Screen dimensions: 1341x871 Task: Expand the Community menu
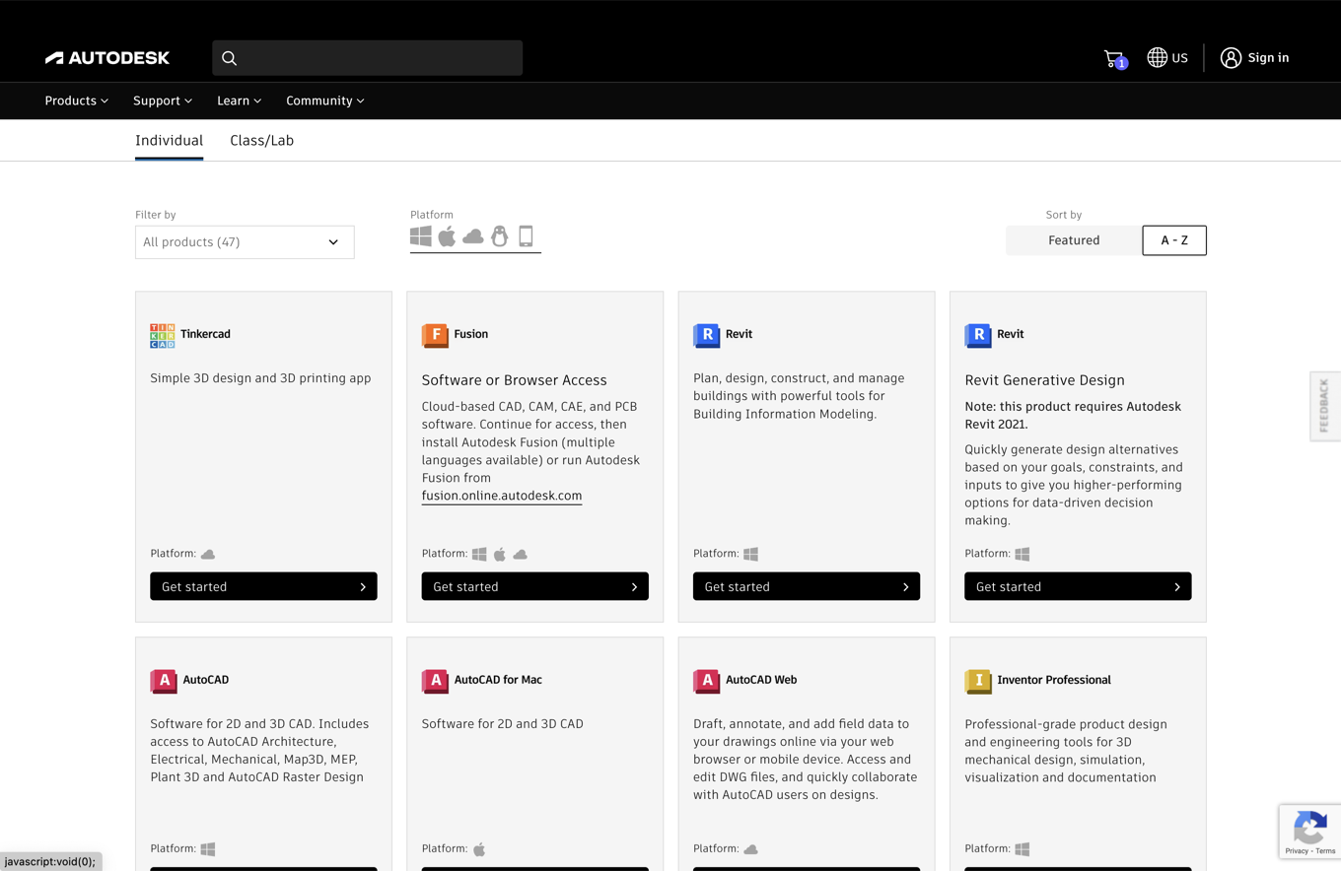coord(325,100)
